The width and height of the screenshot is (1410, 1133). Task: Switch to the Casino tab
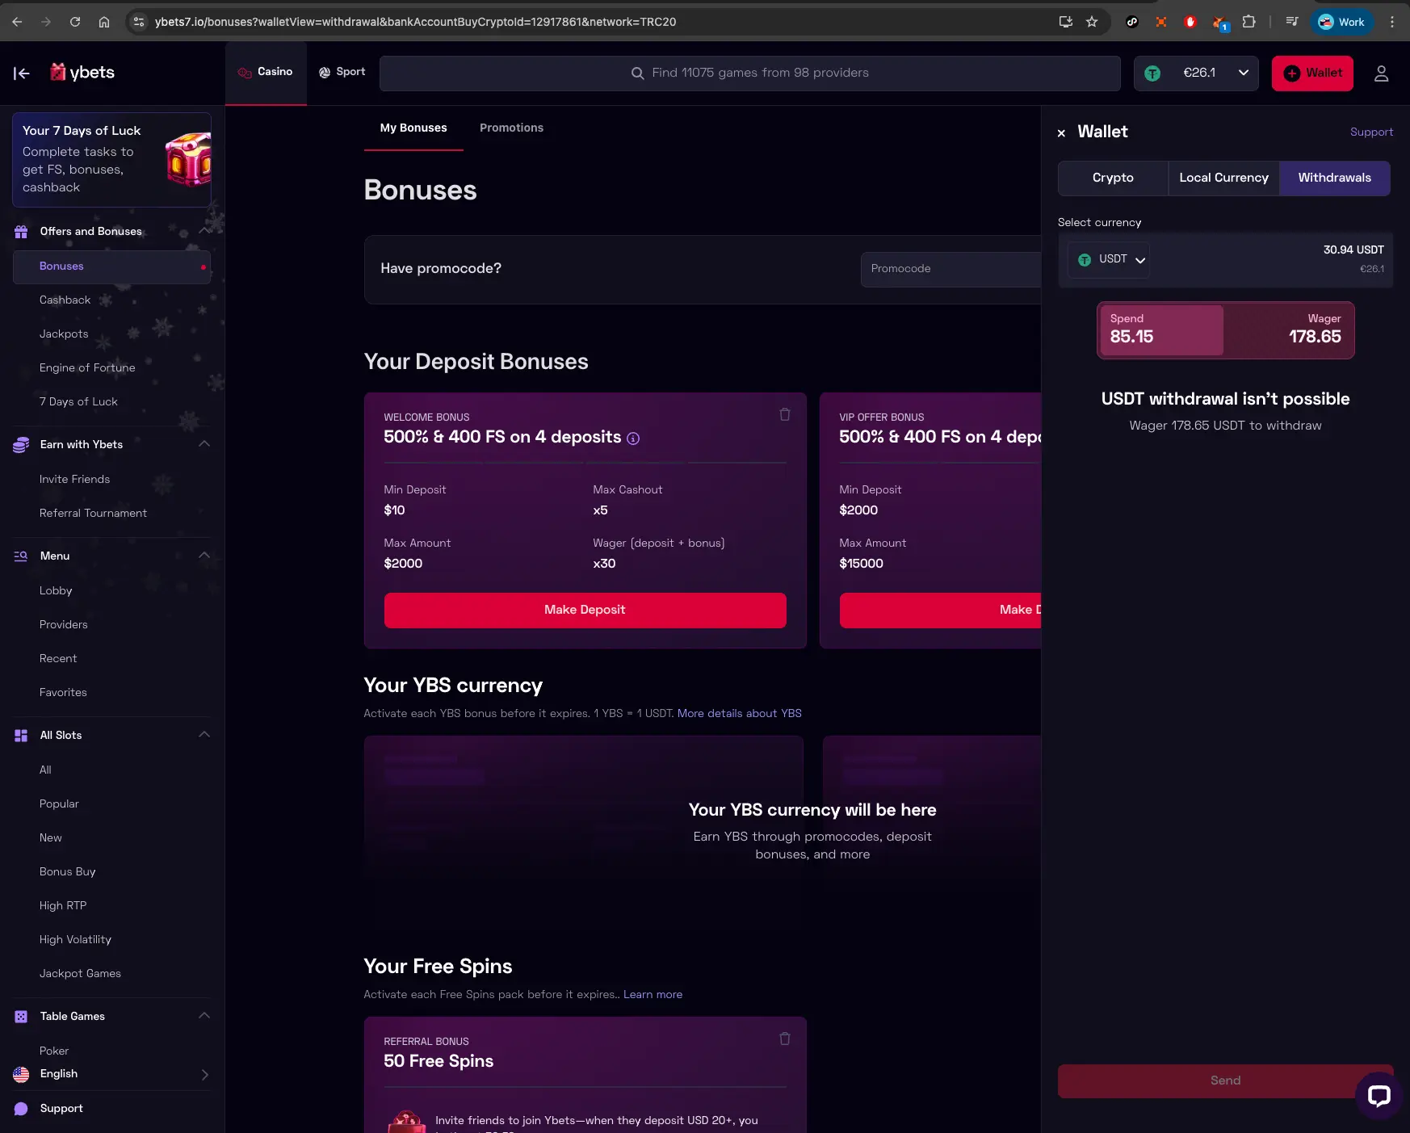pos(266,73)
